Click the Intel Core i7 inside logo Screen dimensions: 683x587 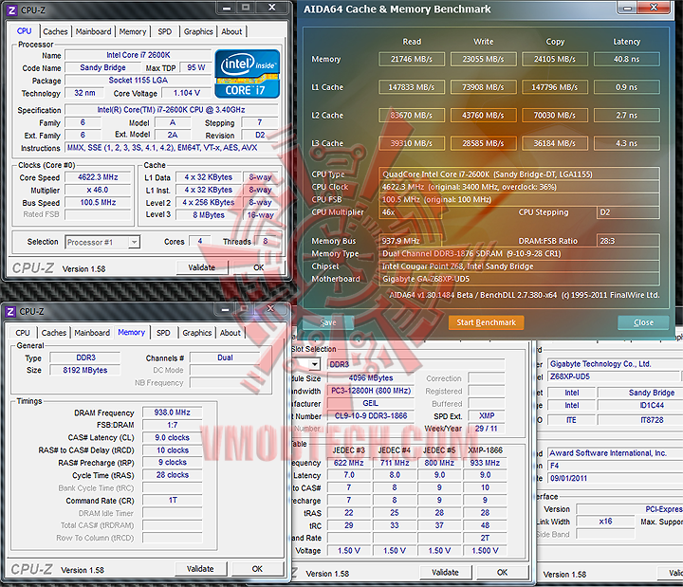click(x=247, y=74)
